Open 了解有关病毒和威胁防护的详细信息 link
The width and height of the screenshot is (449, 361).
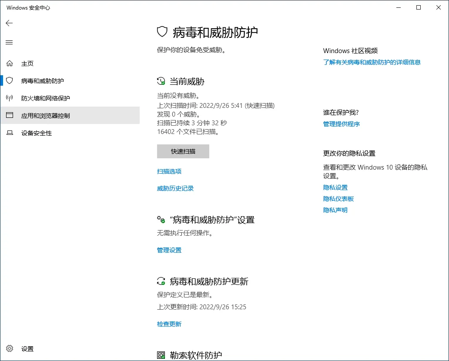point(372,62)
